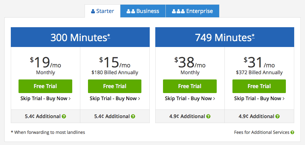Click help icon beside 4.9¢ Additional under $31 plan
The height and width of the screenshot is (145, 305).
[x=278, y=117]
